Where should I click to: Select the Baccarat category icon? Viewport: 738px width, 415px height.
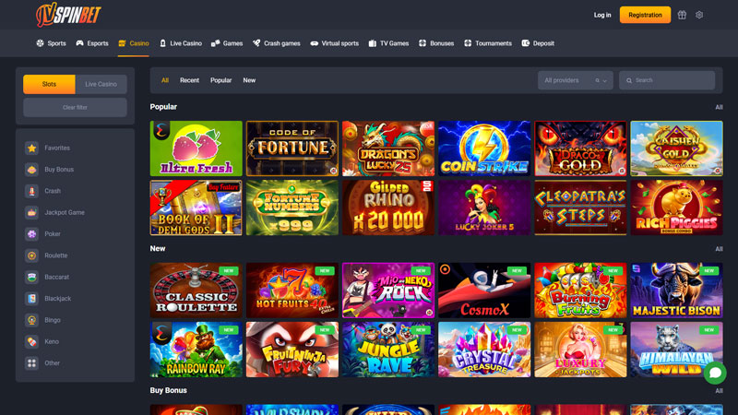point(31,278)
